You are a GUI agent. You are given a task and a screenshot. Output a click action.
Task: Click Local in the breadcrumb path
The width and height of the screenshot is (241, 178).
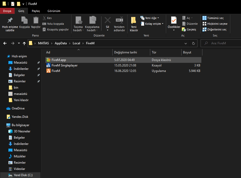pyautogui.click(x=76, y=43)
